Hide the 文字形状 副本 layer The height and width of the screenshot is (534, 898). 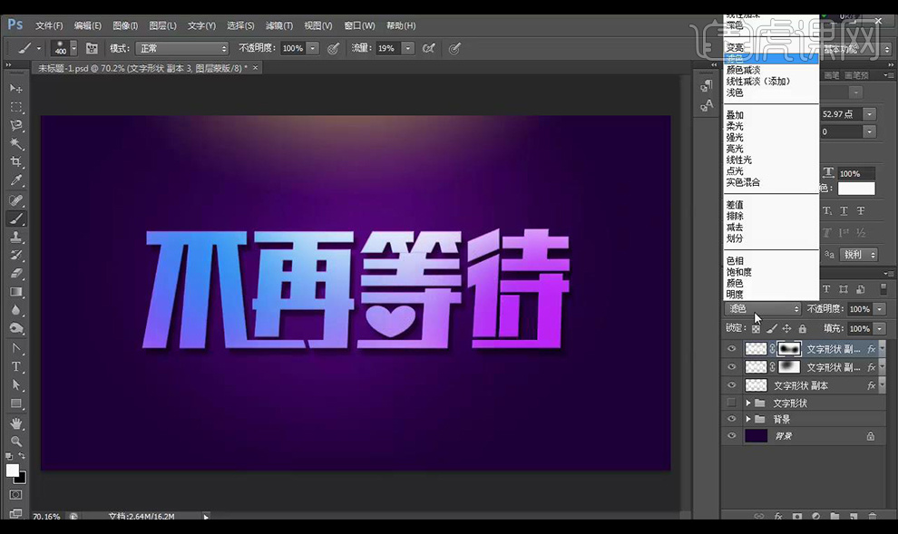click(x=731, y=385)
